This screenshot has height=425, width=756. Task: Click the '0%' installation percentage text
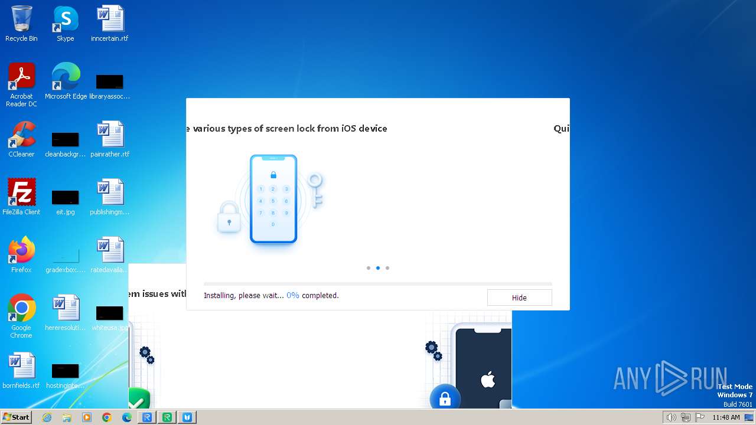(293, 295)
